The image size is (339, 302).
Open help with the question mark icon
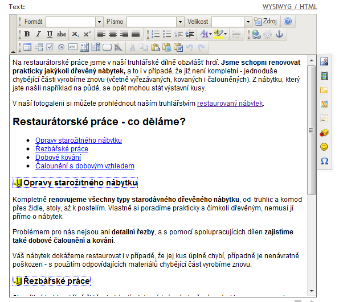coord(288,21)
